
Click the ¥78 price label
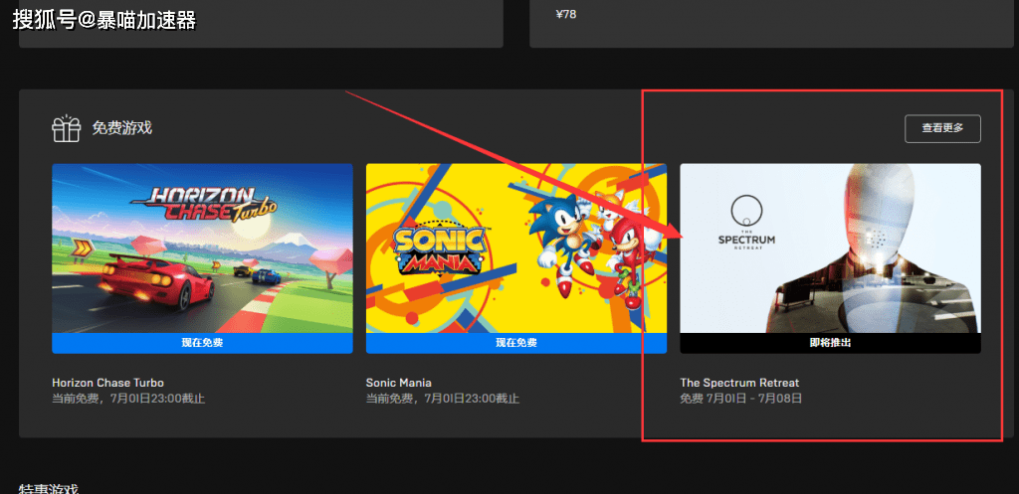pos(565,15)
